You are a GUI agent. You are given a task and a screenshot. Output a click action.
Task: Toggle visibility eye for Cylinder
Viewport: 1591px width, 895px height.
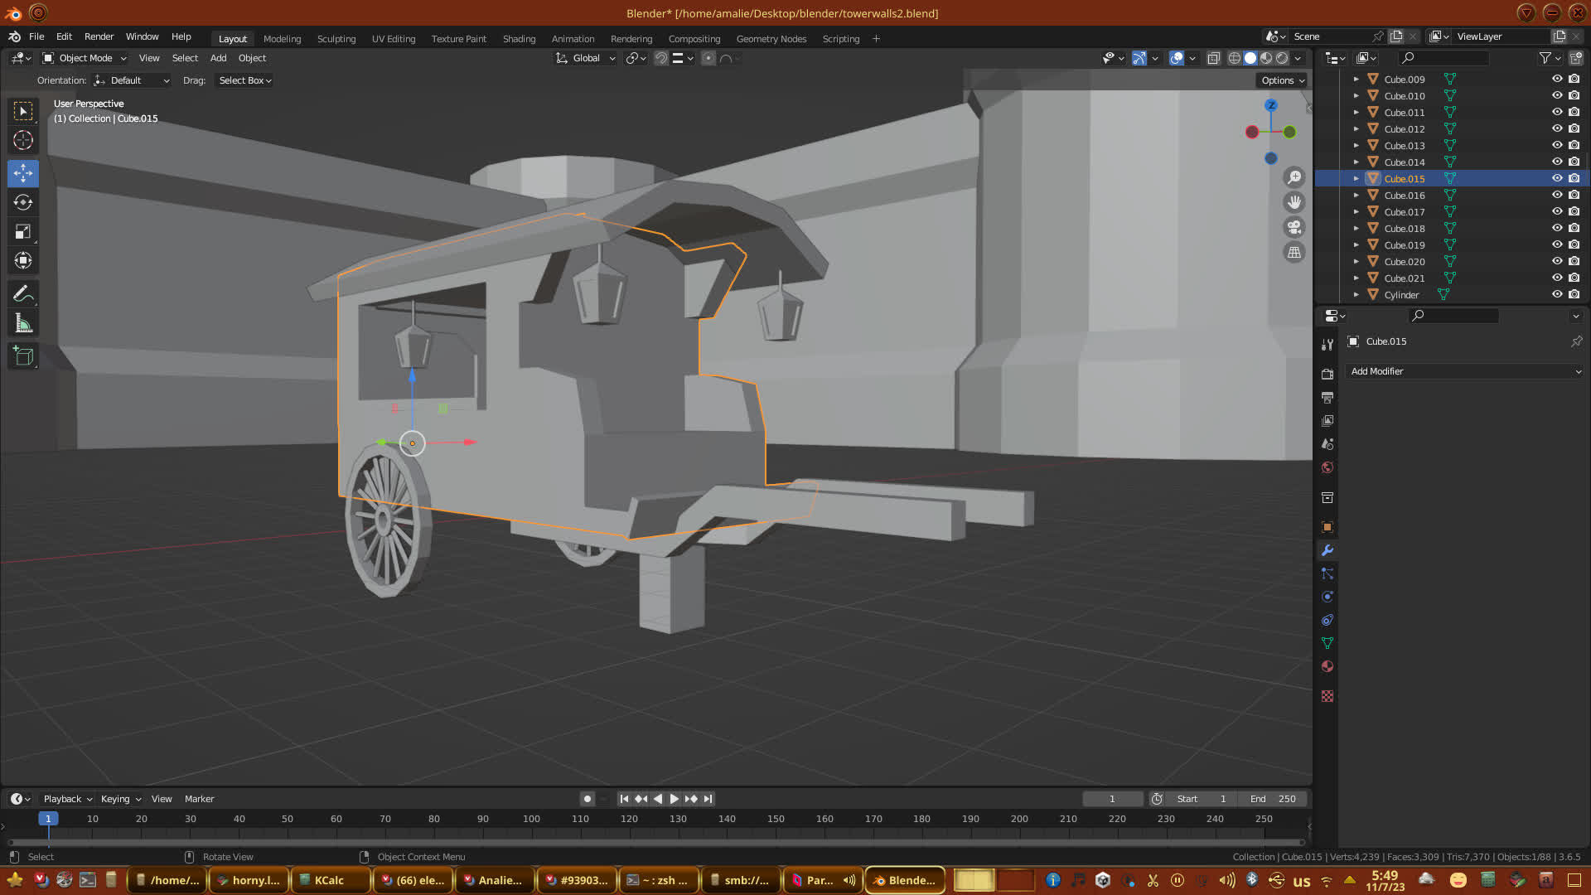pos(1557,294)
